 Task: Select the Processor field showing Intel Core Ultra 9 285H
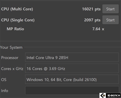pos(72,57)
